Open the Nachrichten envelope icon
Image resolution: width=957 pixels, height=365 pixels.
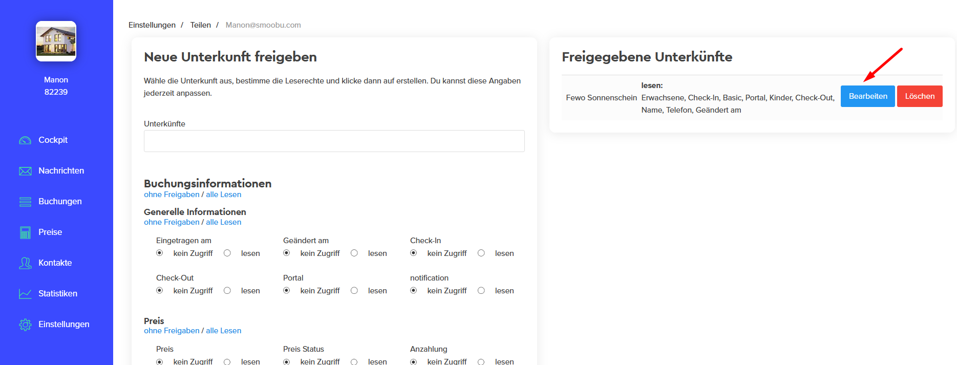click(x=25, y=171)
